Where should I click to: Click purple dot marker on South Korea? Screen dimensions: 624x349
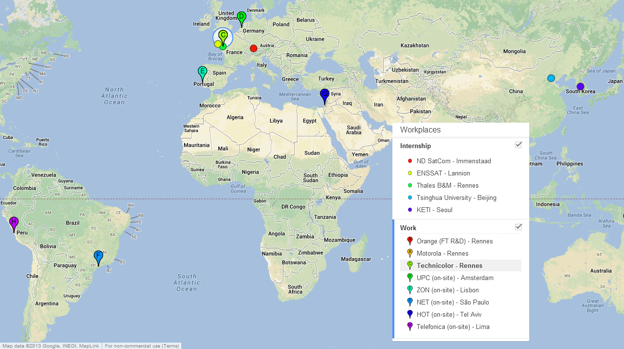point(580,87)
